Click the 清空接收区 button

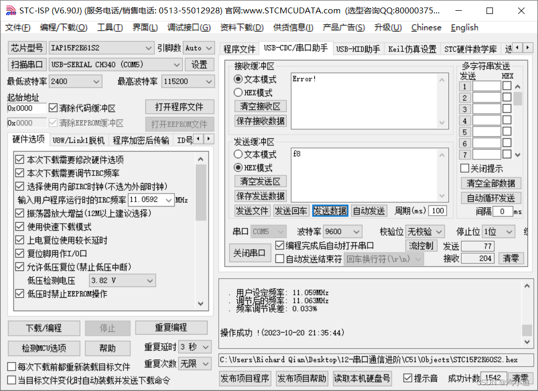pos(261,106)
